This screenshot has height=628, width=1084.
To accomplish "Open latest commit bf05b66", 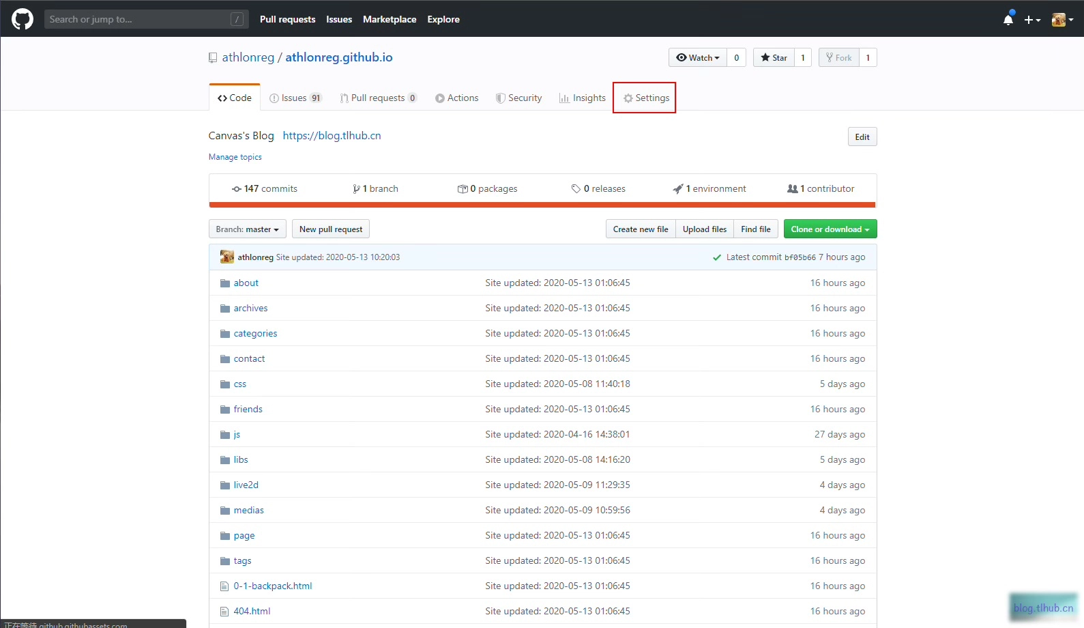I will pyautogui.click(x=800, y=257).
